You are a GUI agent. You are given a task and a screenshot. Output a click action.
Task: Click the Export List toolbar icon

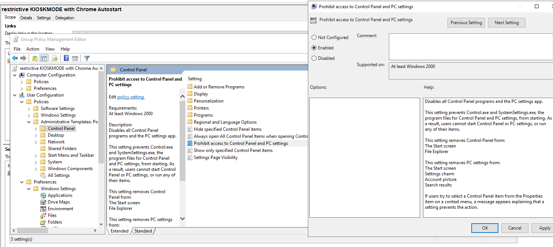pyautogui.click(x=55, y=58)
